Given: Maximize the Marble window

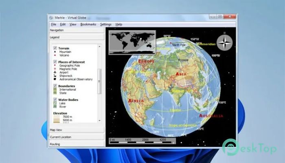Looking at the screenshot, I should (220, 17).
